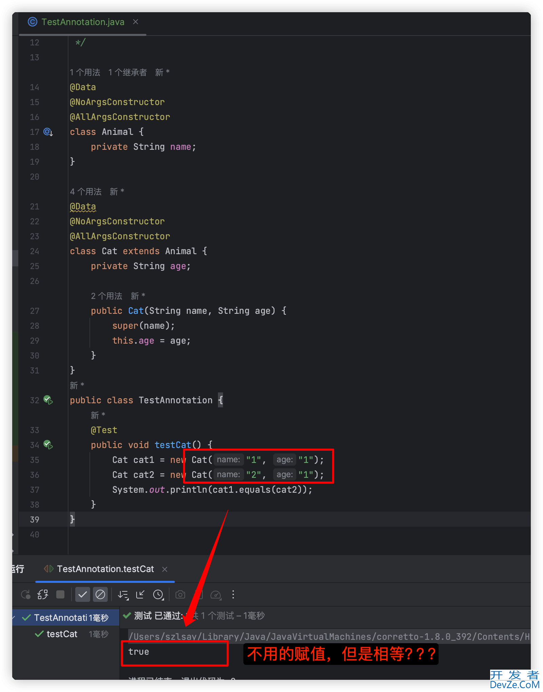543x692 pixels.
Task: Stop the running process
Action: click(x=60, y=594)
